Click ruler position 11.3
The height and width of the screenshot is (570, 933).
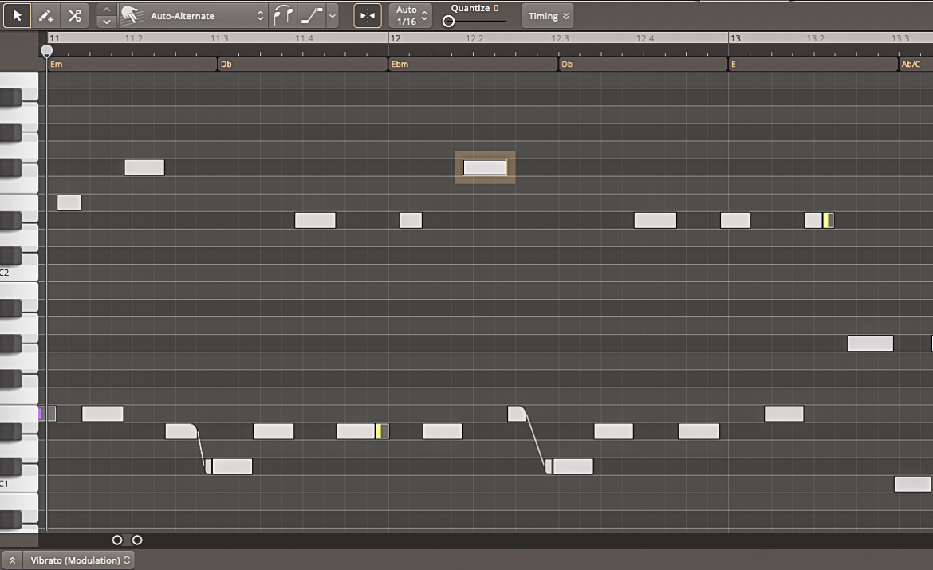219,38
